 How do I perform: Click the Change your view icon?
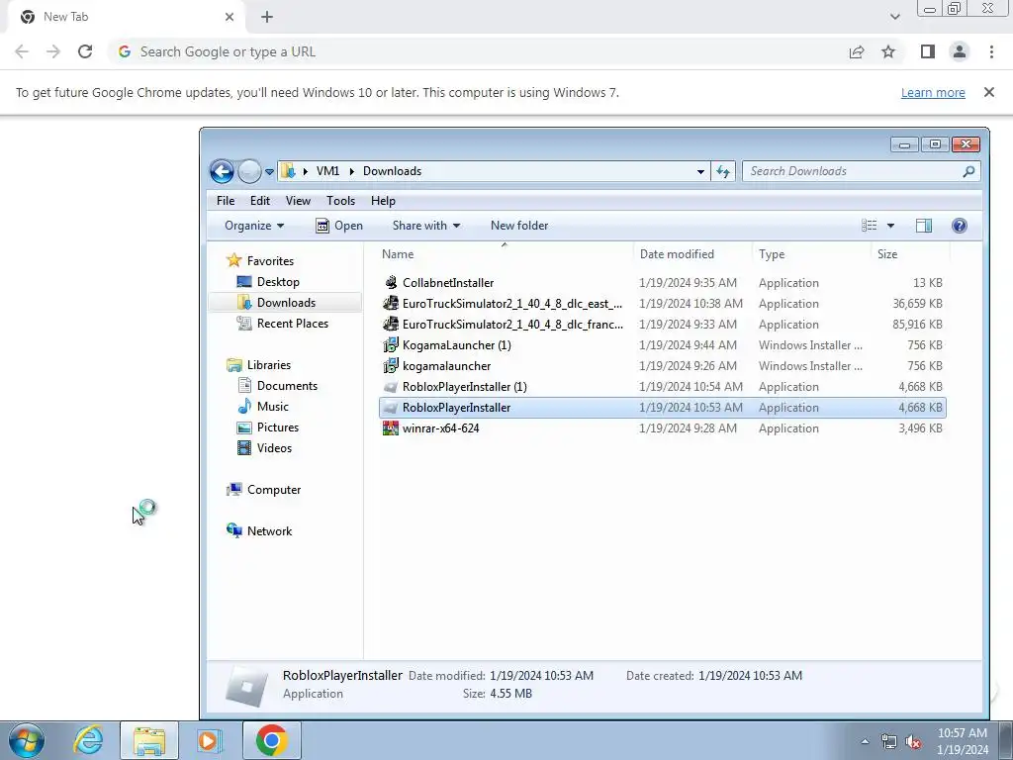click(x=869, y=226)
